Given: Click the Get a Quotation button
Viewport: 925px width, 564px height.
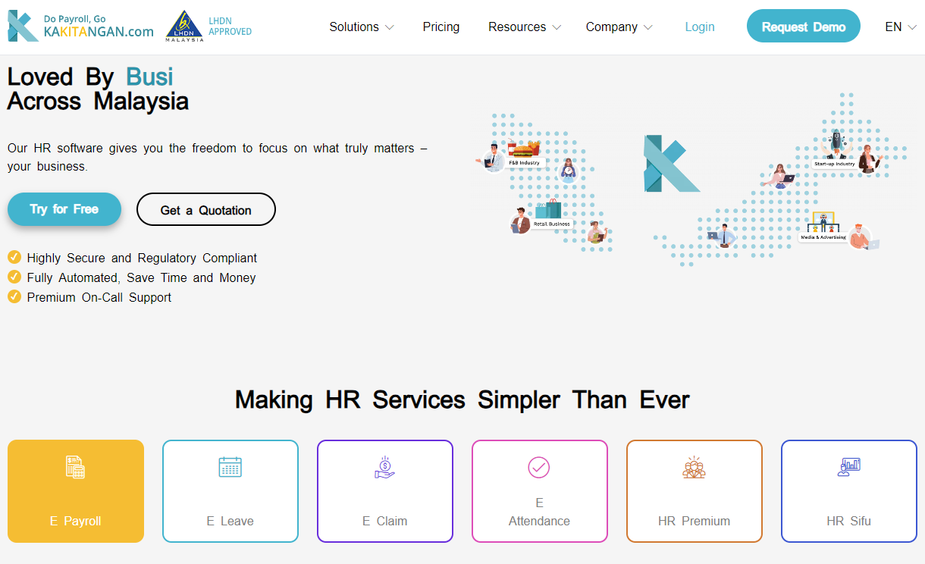Looking at the screenshot, I should (x=206, y=209).
